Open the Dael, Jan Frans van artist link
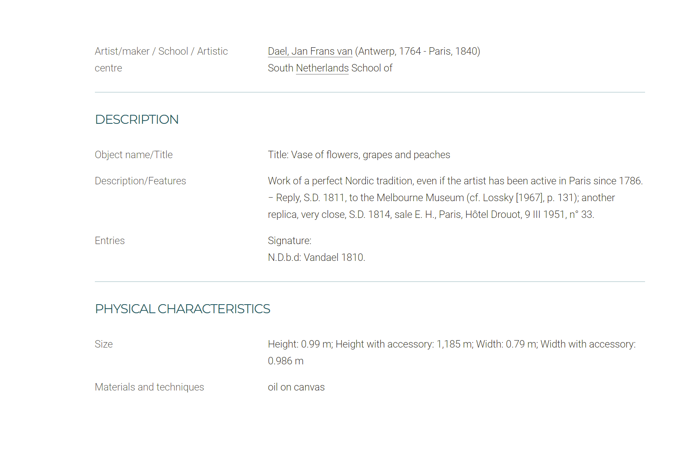 click(x=310, y=51)
